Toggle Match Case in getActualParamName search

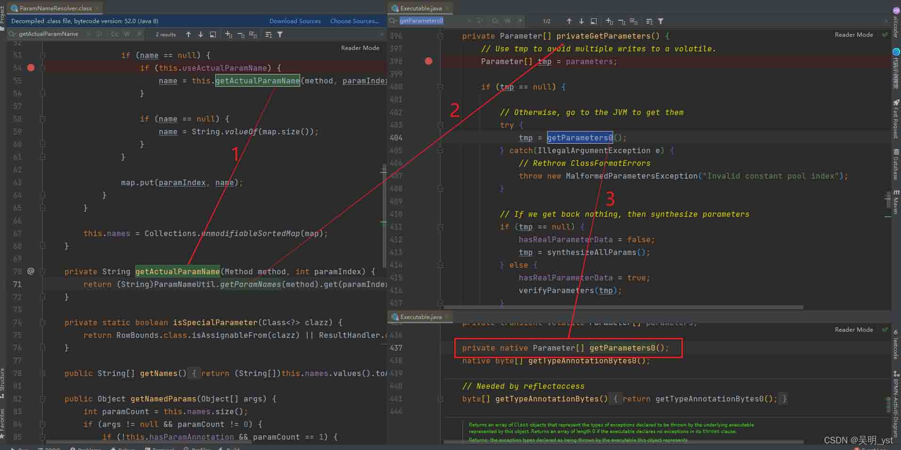pos(115,34)
